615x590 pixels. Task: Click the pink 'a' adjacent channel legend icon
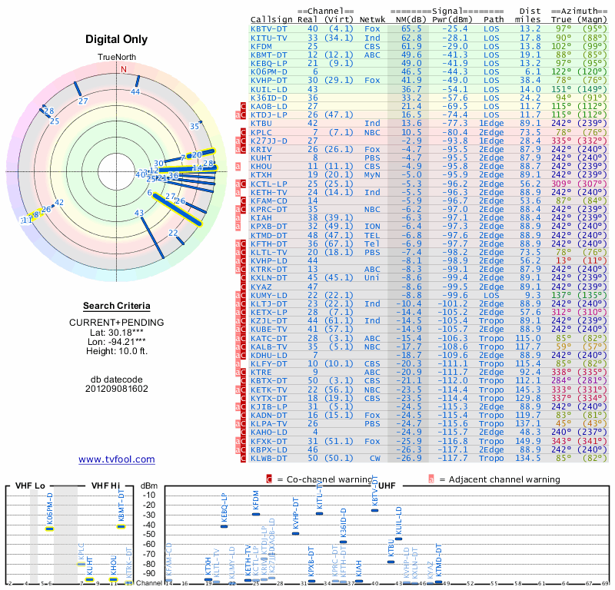pos(431,479)
